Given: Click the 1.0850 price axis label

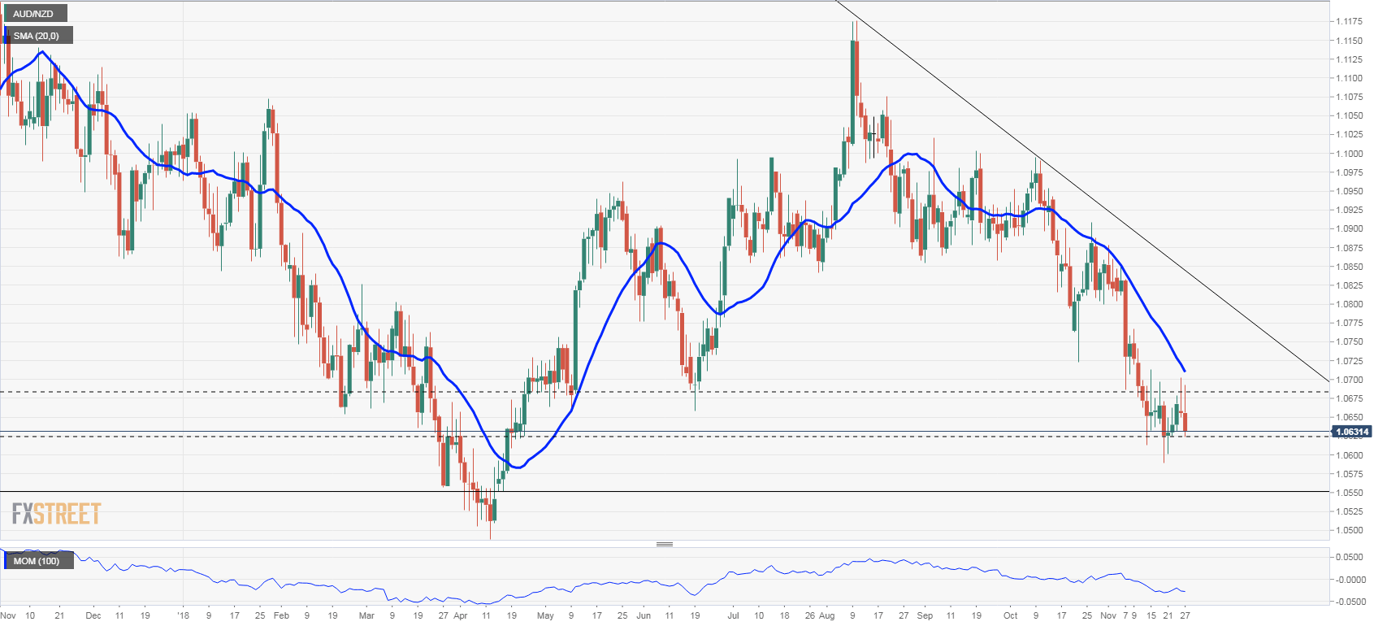Looking at the screenshot, I should click(1349, 267).
